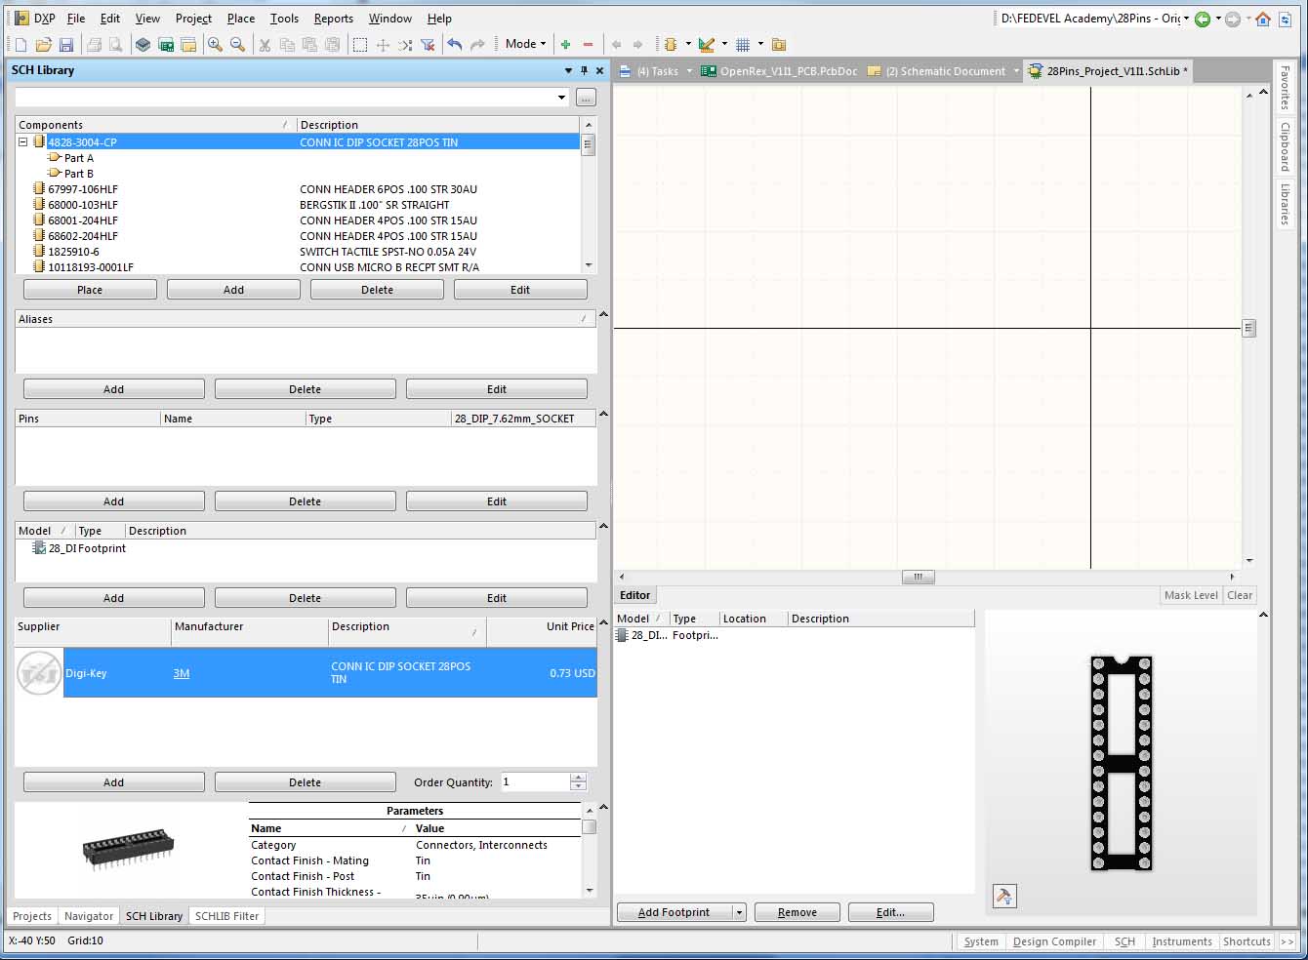The width and height of the screenshot is (1308, 960).
Task: Open the component filter combo box dropdown
Action: 561,98
